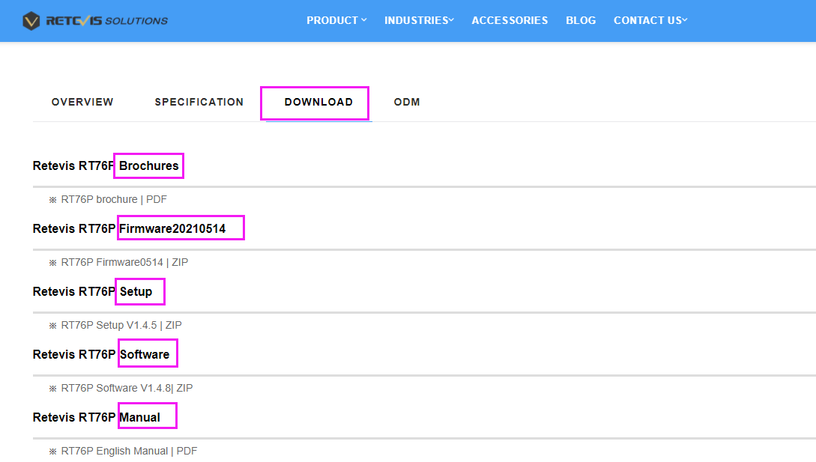Download RT76P Setup V1.4.5 ZIP
The width and height of the screenshot is (816, 462).
coord(121,325)
